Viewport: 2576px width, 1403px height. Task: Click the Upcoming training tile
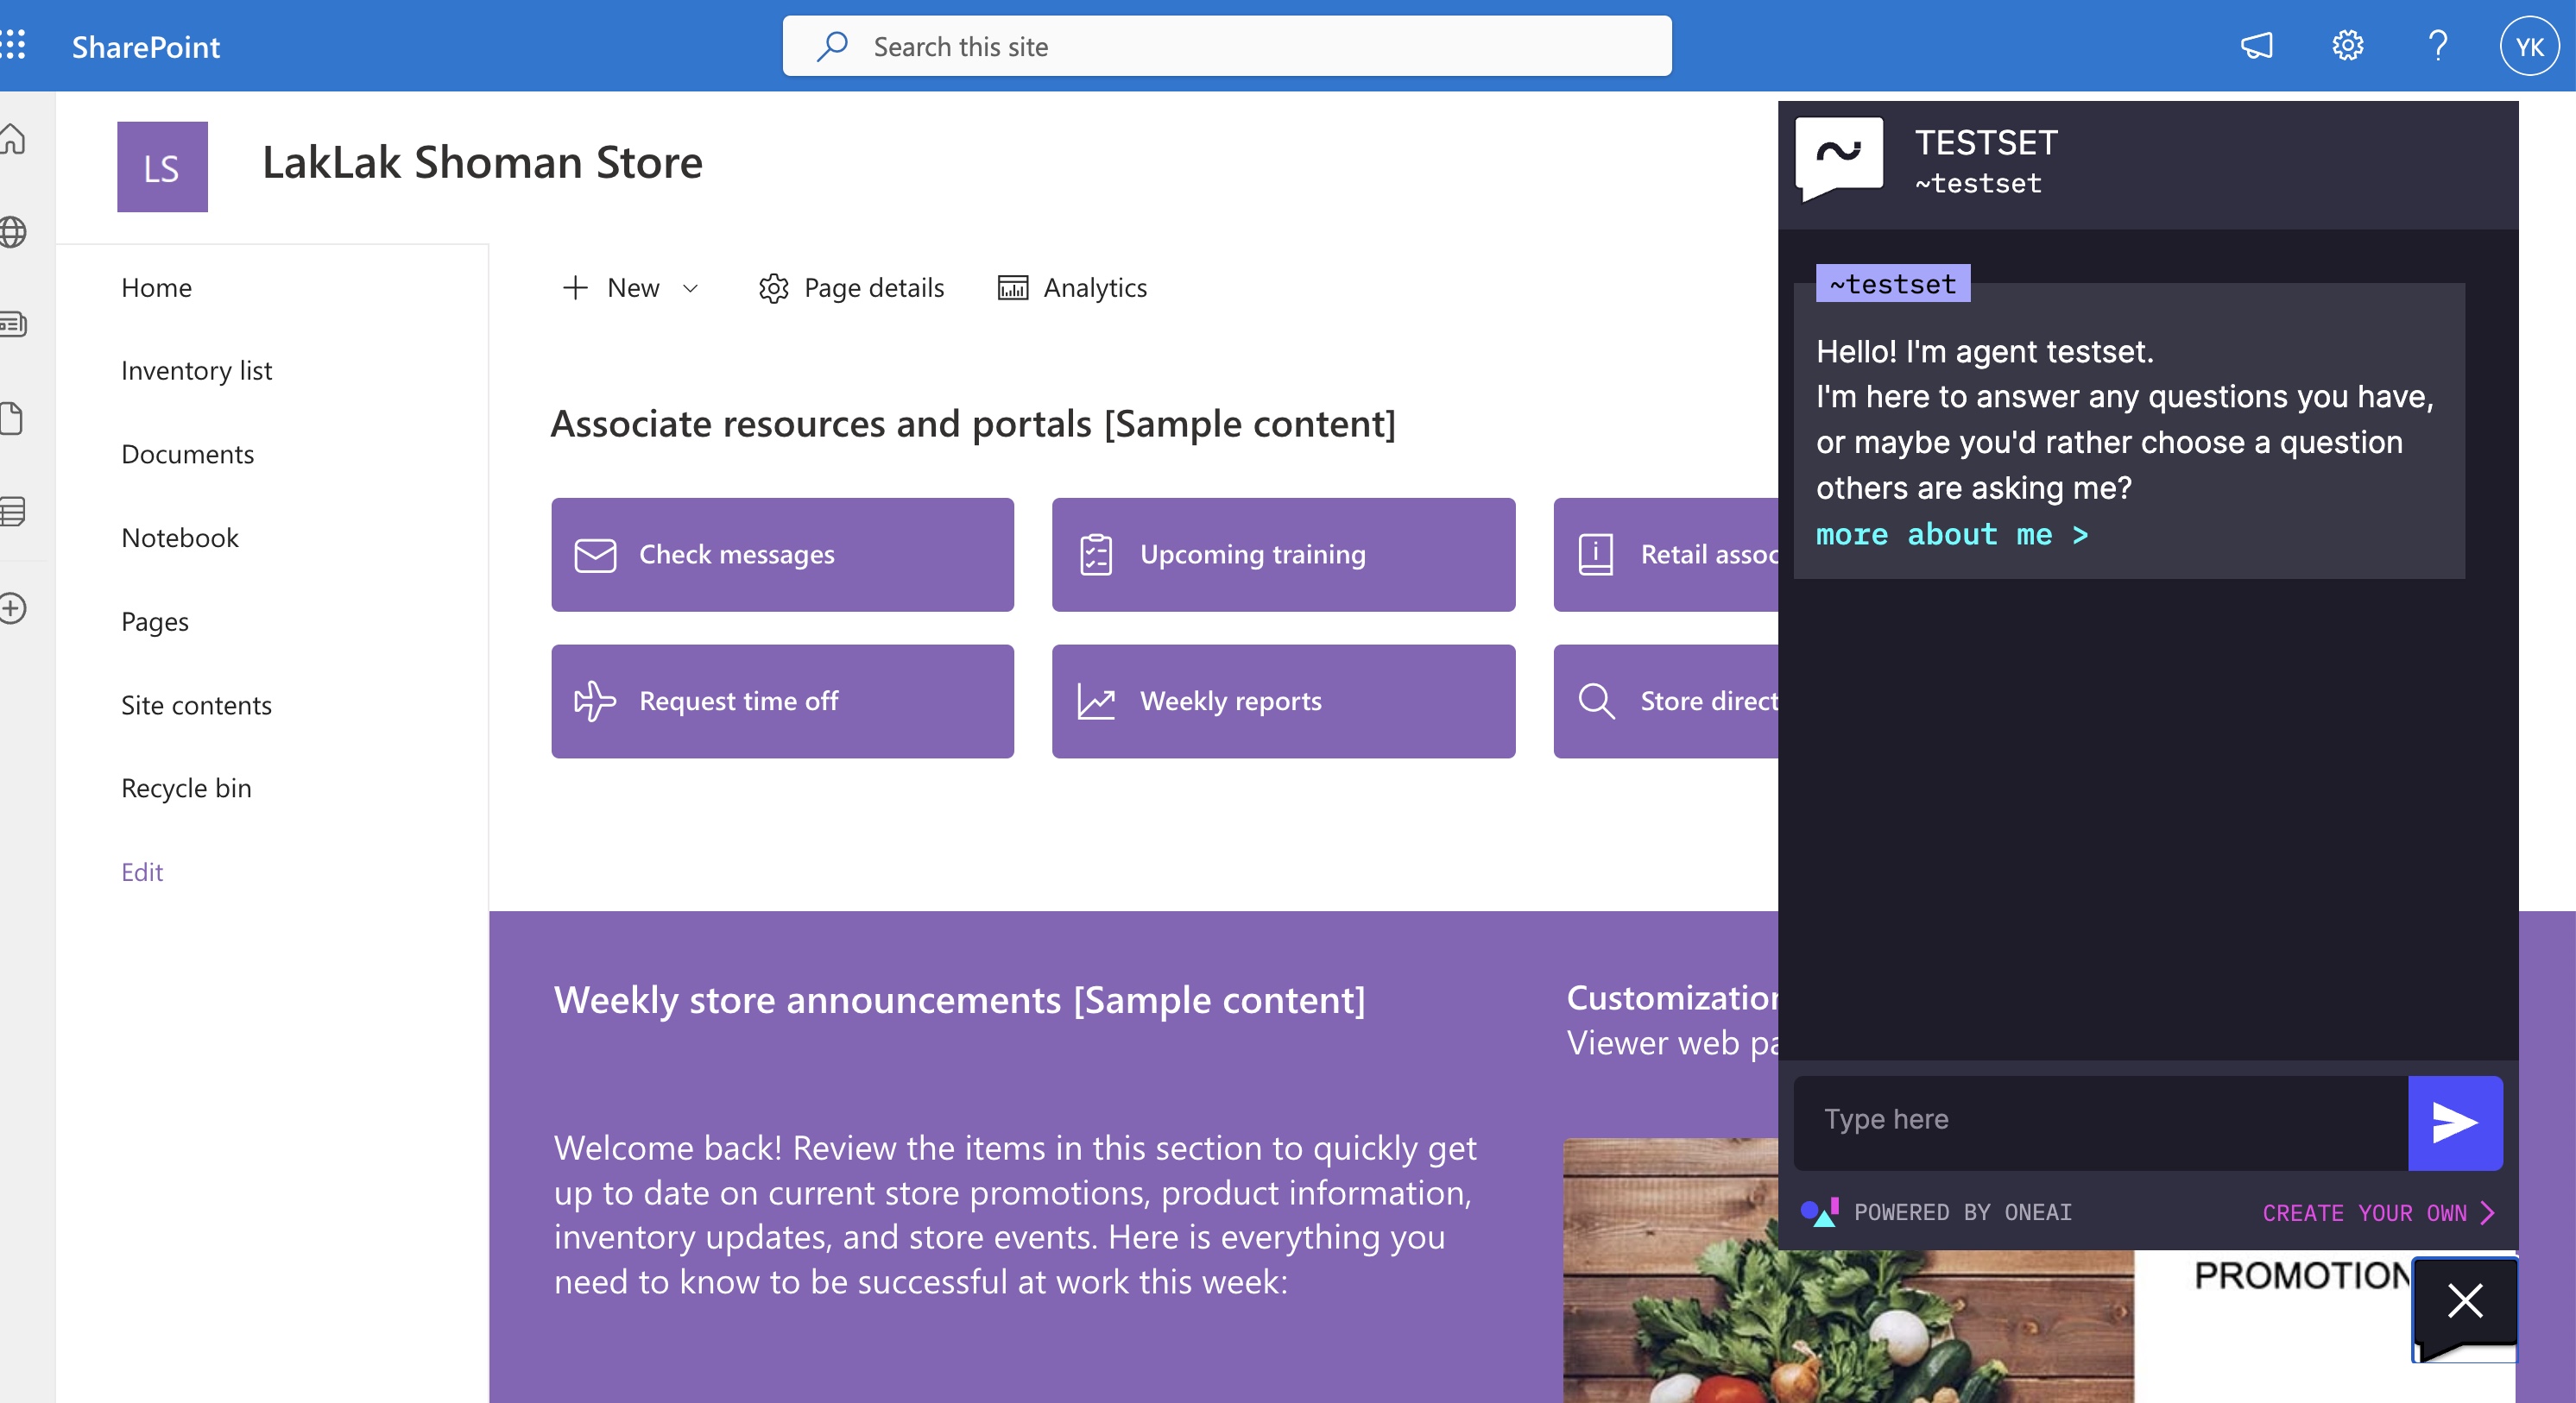point(1283,555)
